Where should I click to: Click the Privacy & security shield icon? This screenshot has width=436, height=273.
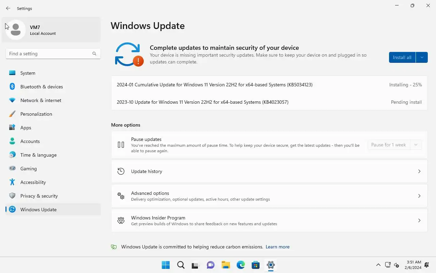12,196
